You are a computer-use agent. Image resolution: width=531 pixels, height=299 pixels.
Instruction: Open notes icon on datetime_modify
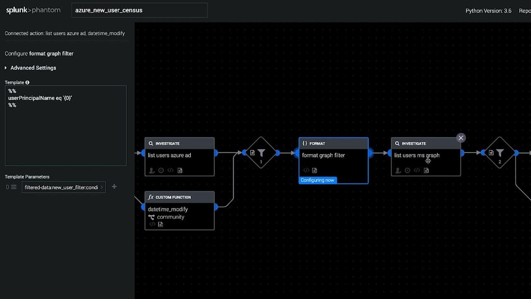[161, 224]
